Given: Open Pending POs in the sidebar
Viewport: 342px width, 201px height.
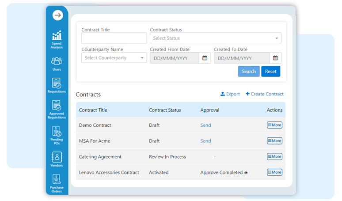Looking at the screenshot, I should 57,135.
